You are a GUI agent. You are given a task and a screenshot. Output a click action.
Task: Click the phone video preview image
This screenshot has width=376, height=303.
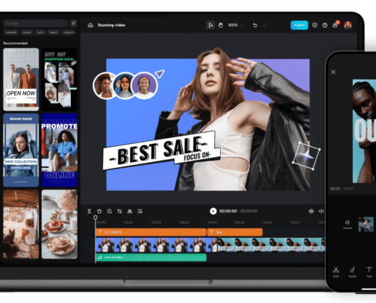pos(364,131)
